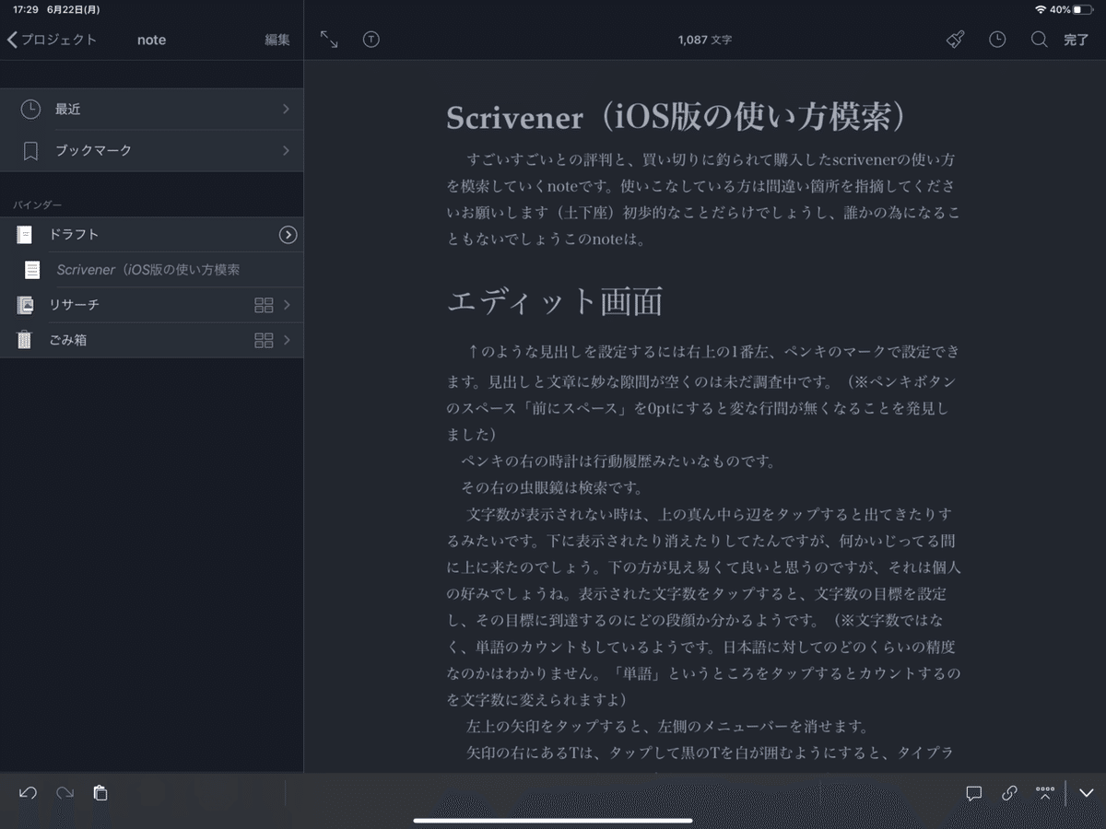Toggle full-screen editing with the diagonal arrows

pos(329,40)
